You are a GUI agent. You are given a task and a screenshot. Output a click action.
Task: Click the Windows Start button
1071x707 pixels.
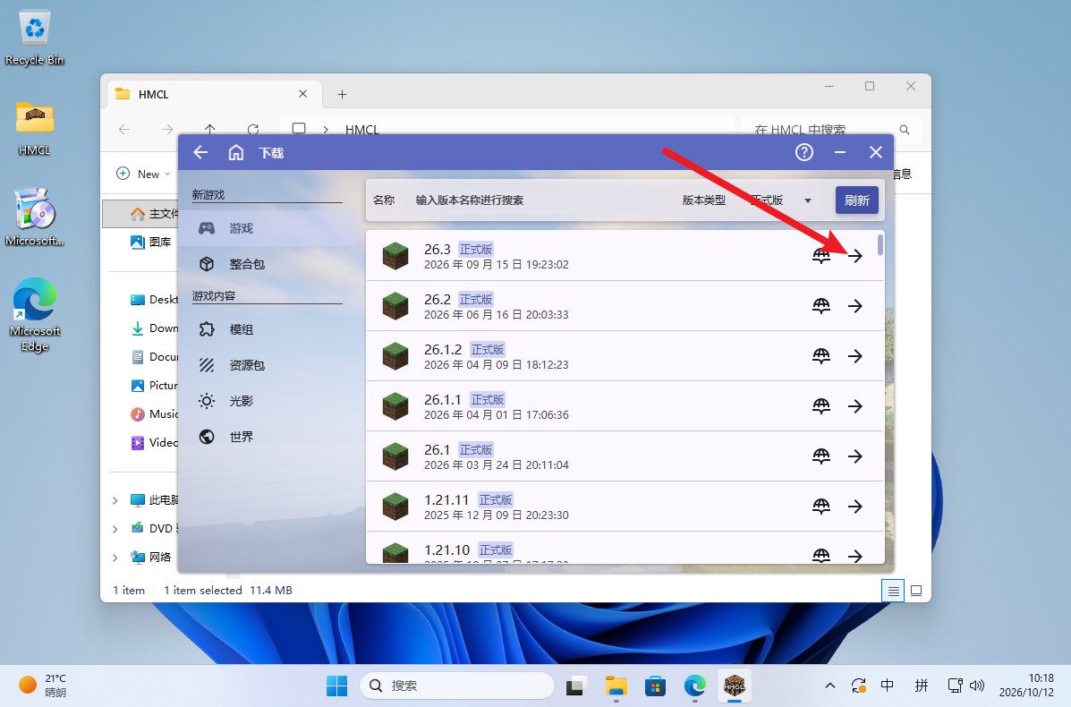coord(336,686)
